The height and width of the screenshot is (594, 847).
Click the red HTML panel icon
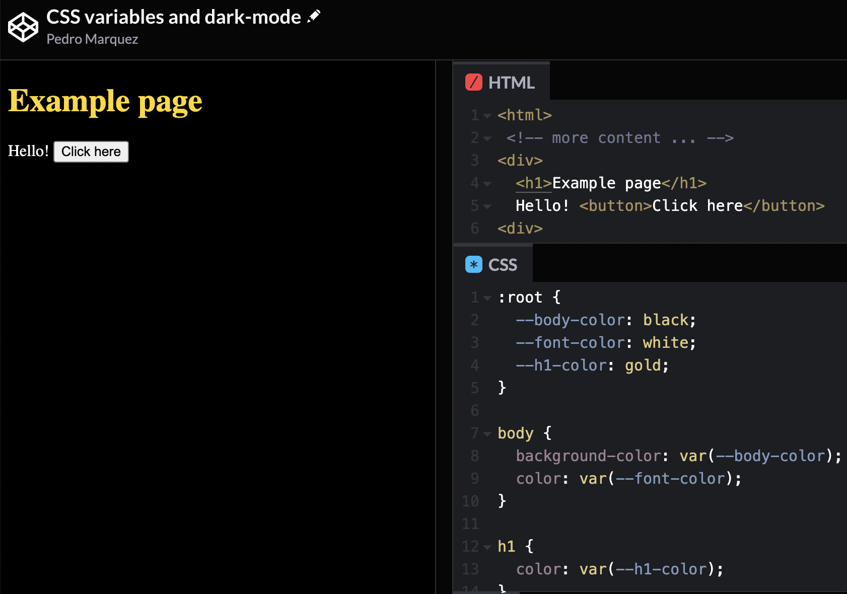pos(474,82)
